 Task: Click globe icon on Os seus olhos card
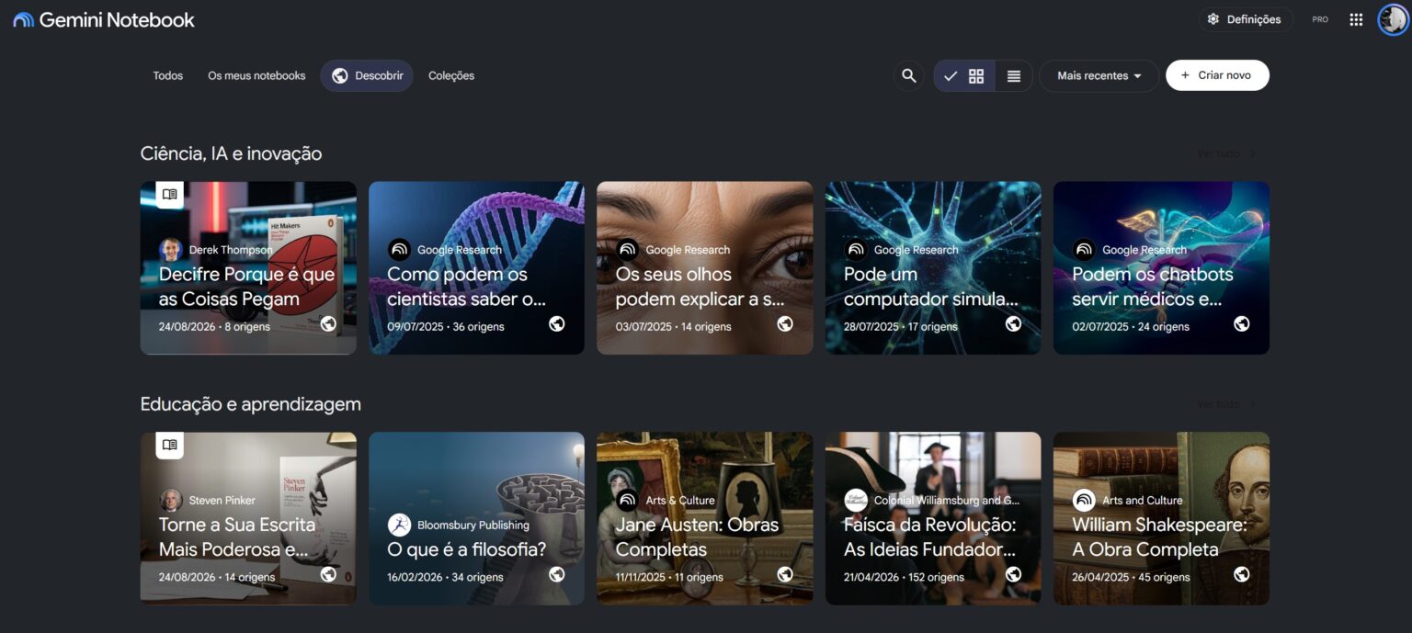pyautogui.click(x=785, y=323)
